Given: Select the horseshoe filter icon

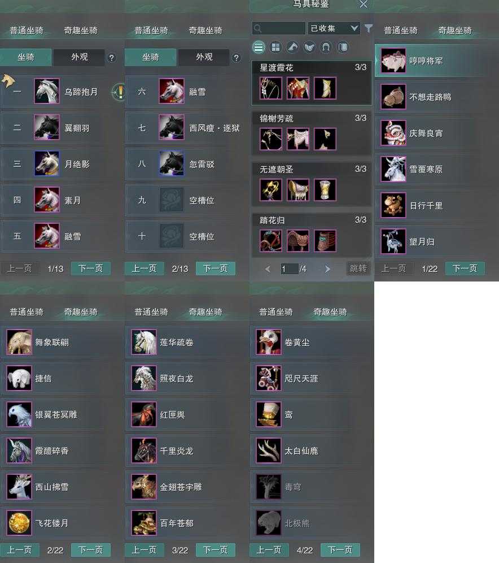Looking at the screenshot, I should [326, 47].
